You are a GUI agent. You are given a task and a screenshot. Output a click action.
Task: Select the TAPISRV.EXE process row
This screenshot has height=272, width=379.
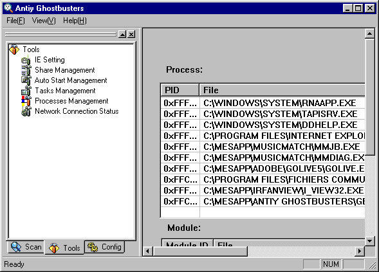263,114
